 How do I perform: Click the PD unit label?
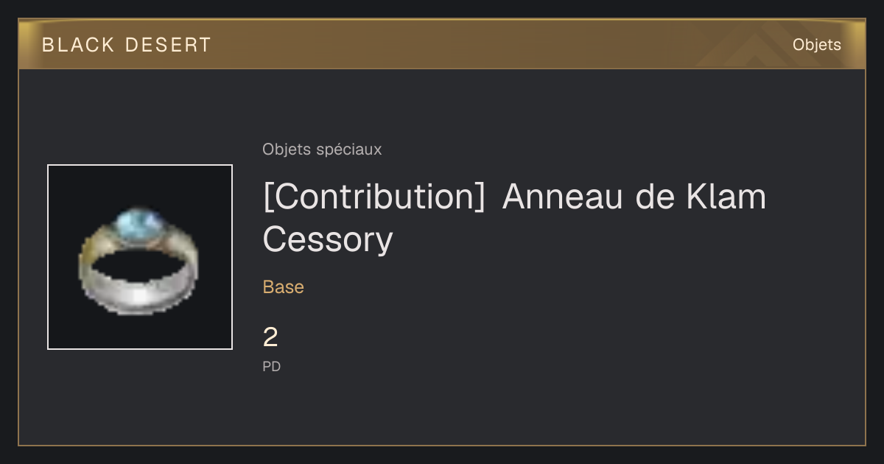click(272, 366)
